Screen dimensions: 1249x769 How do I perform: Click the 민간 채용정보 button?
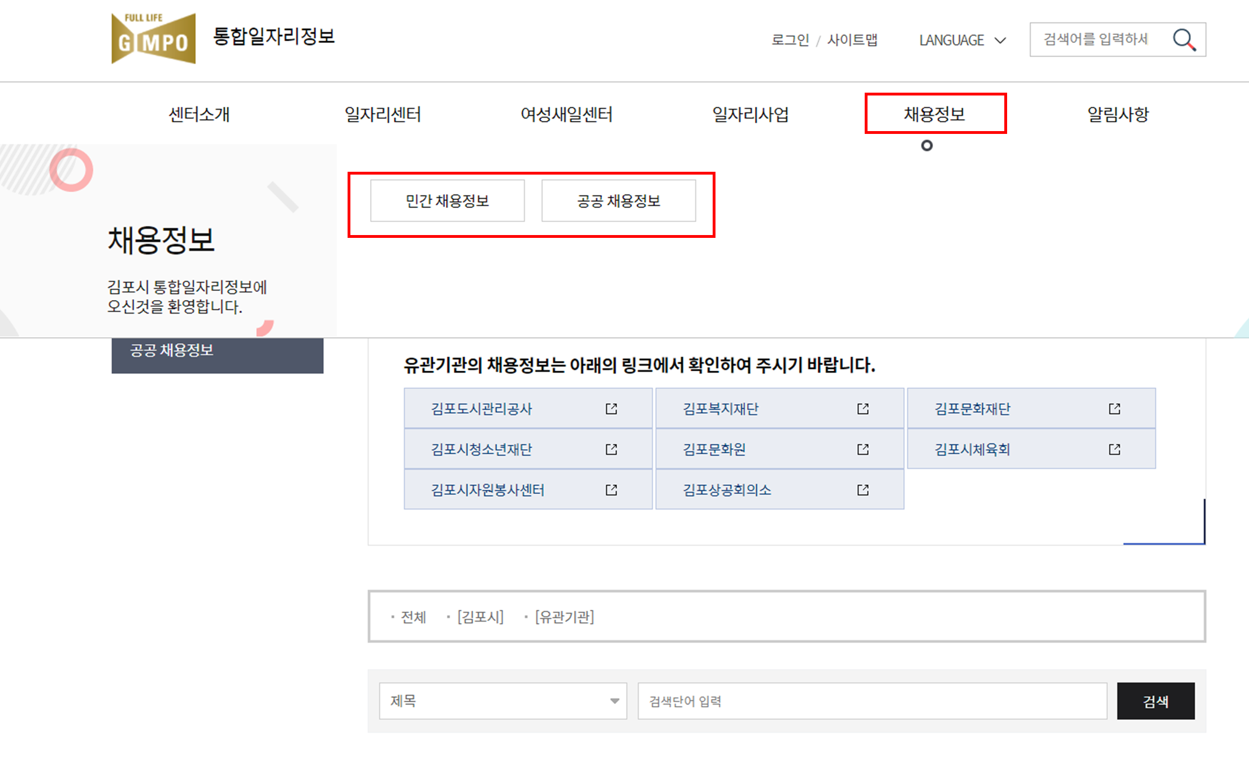[x=447, y=201]
